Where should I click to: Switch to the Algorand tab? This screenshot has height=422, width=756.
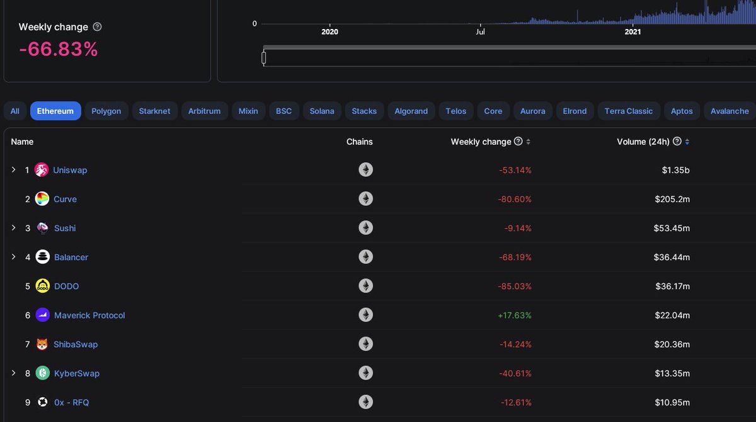click(x=411, y=111)
